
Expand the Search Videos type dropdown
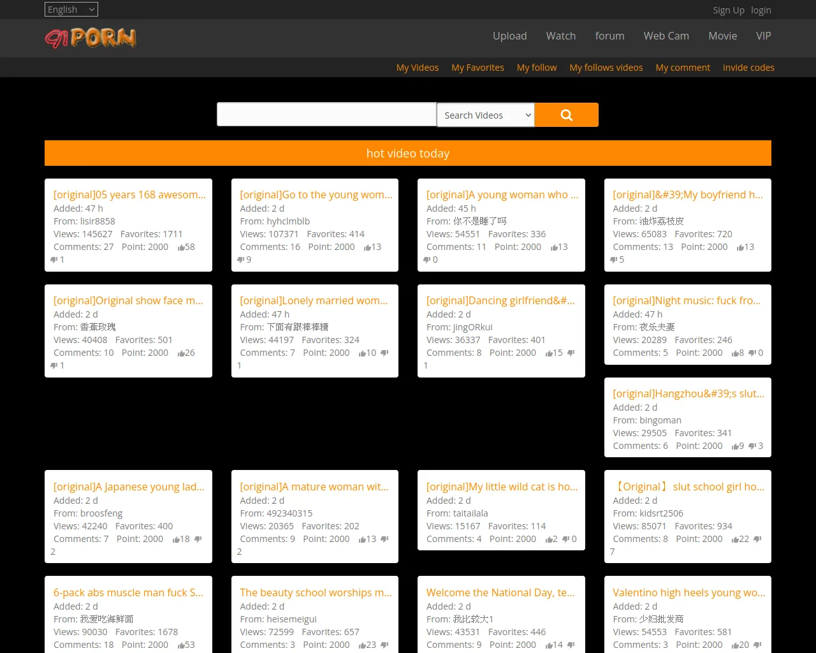tap(486, 115)
